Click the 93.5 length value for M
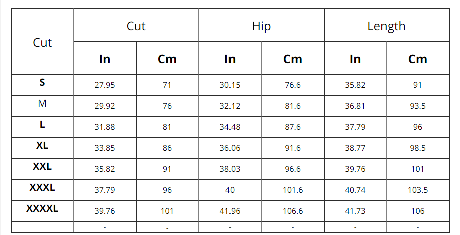460x235 pixels. coord(418,106)
